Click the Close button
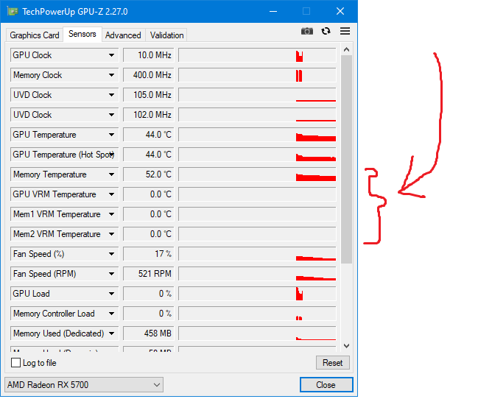Viewport: 492px width, 399px height. coord(326,384)
